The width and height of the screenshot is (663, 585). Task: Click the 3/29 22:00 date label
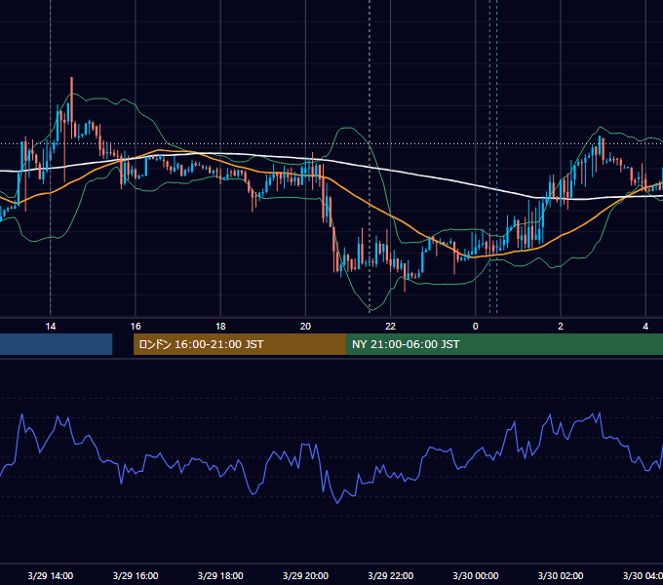click(390, 575)
